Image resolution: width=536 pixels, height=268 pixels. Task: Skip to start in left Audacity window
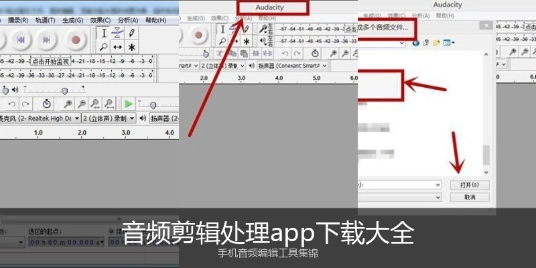pos(21,40)
